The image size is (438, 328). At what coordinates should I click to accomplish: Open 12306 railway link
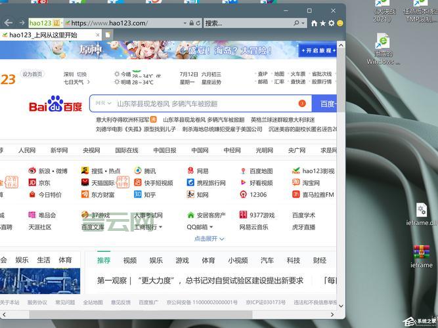click(253, 195)
